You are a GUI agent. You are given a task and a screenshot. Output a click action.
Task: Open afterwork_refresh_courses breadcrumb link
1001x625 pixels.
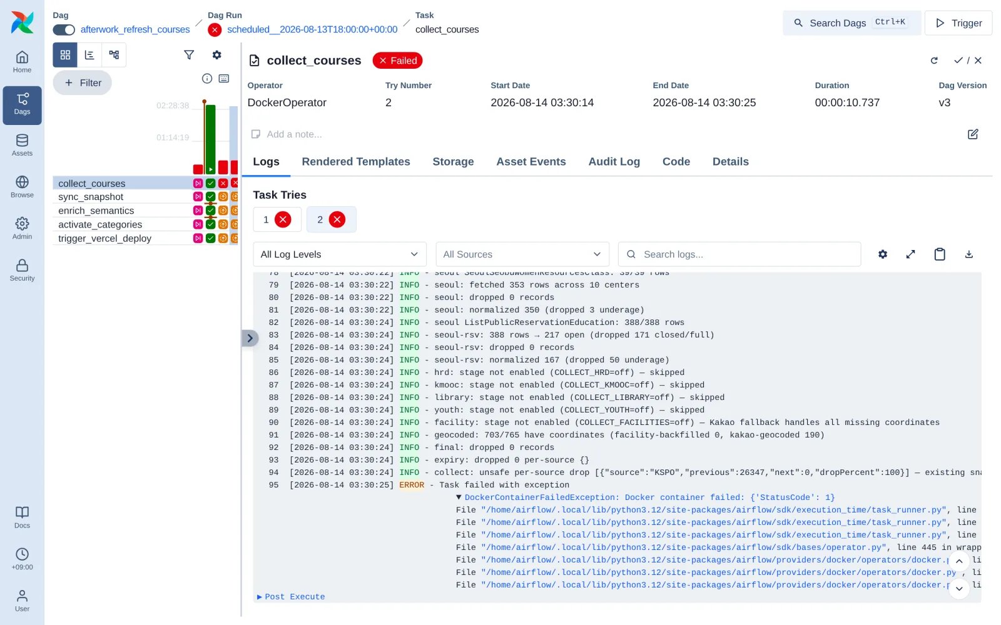pyautogui.click(x=135, y=29)
